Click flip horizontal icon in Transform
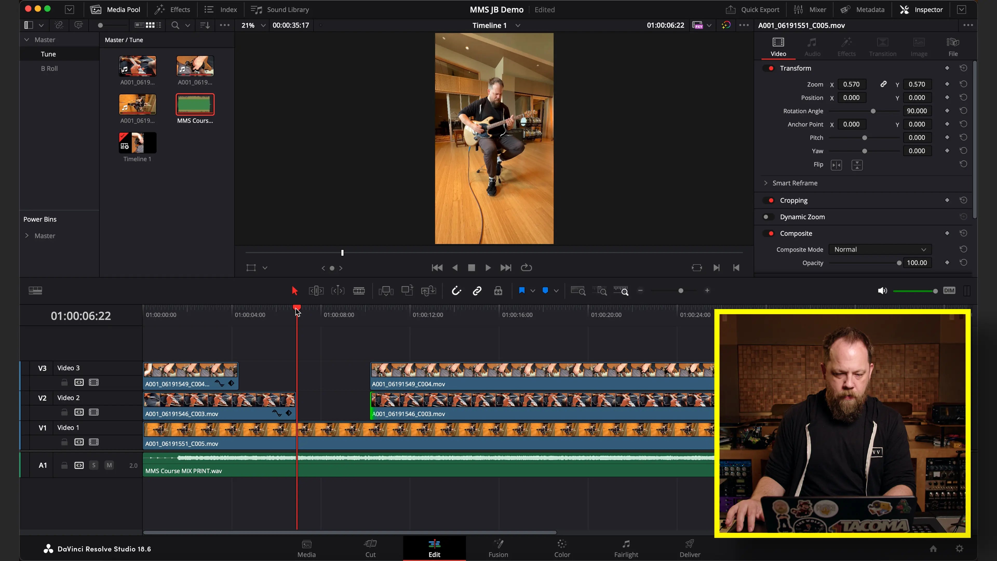The width and height of the screenshot is (997, 561). click(836, 165)
